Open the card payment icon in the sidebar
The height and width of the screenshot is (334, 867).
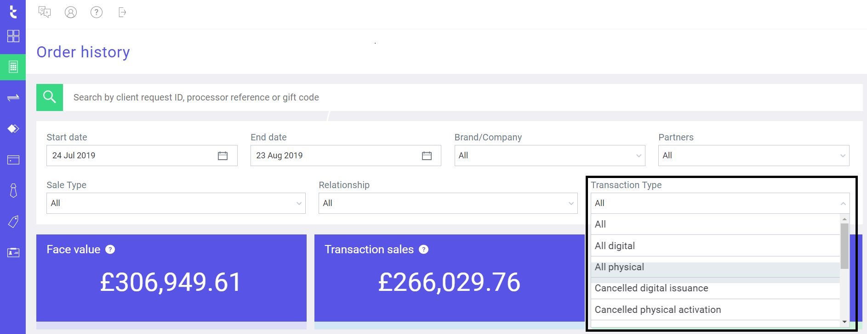(x=13, y=160)
